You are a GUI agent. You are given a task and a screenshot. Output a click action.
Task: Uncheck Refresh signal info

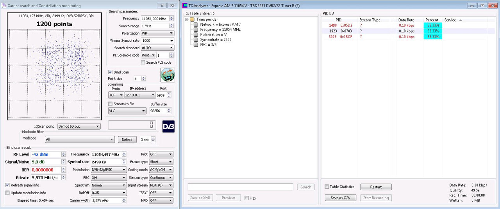(7, 185)
